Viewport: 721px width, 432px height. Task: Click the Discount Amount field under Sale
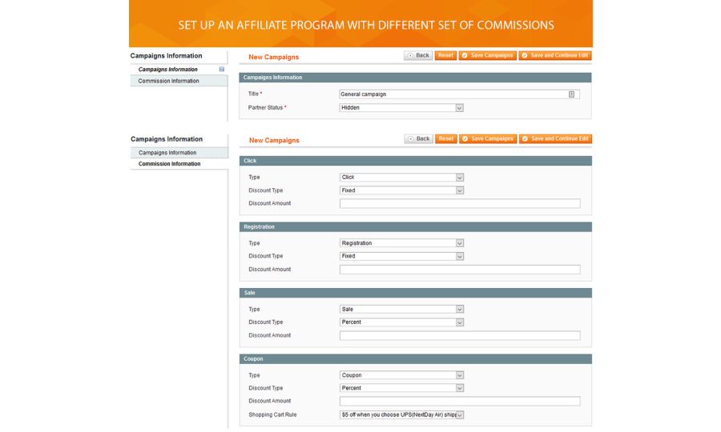tap(459, 335)
